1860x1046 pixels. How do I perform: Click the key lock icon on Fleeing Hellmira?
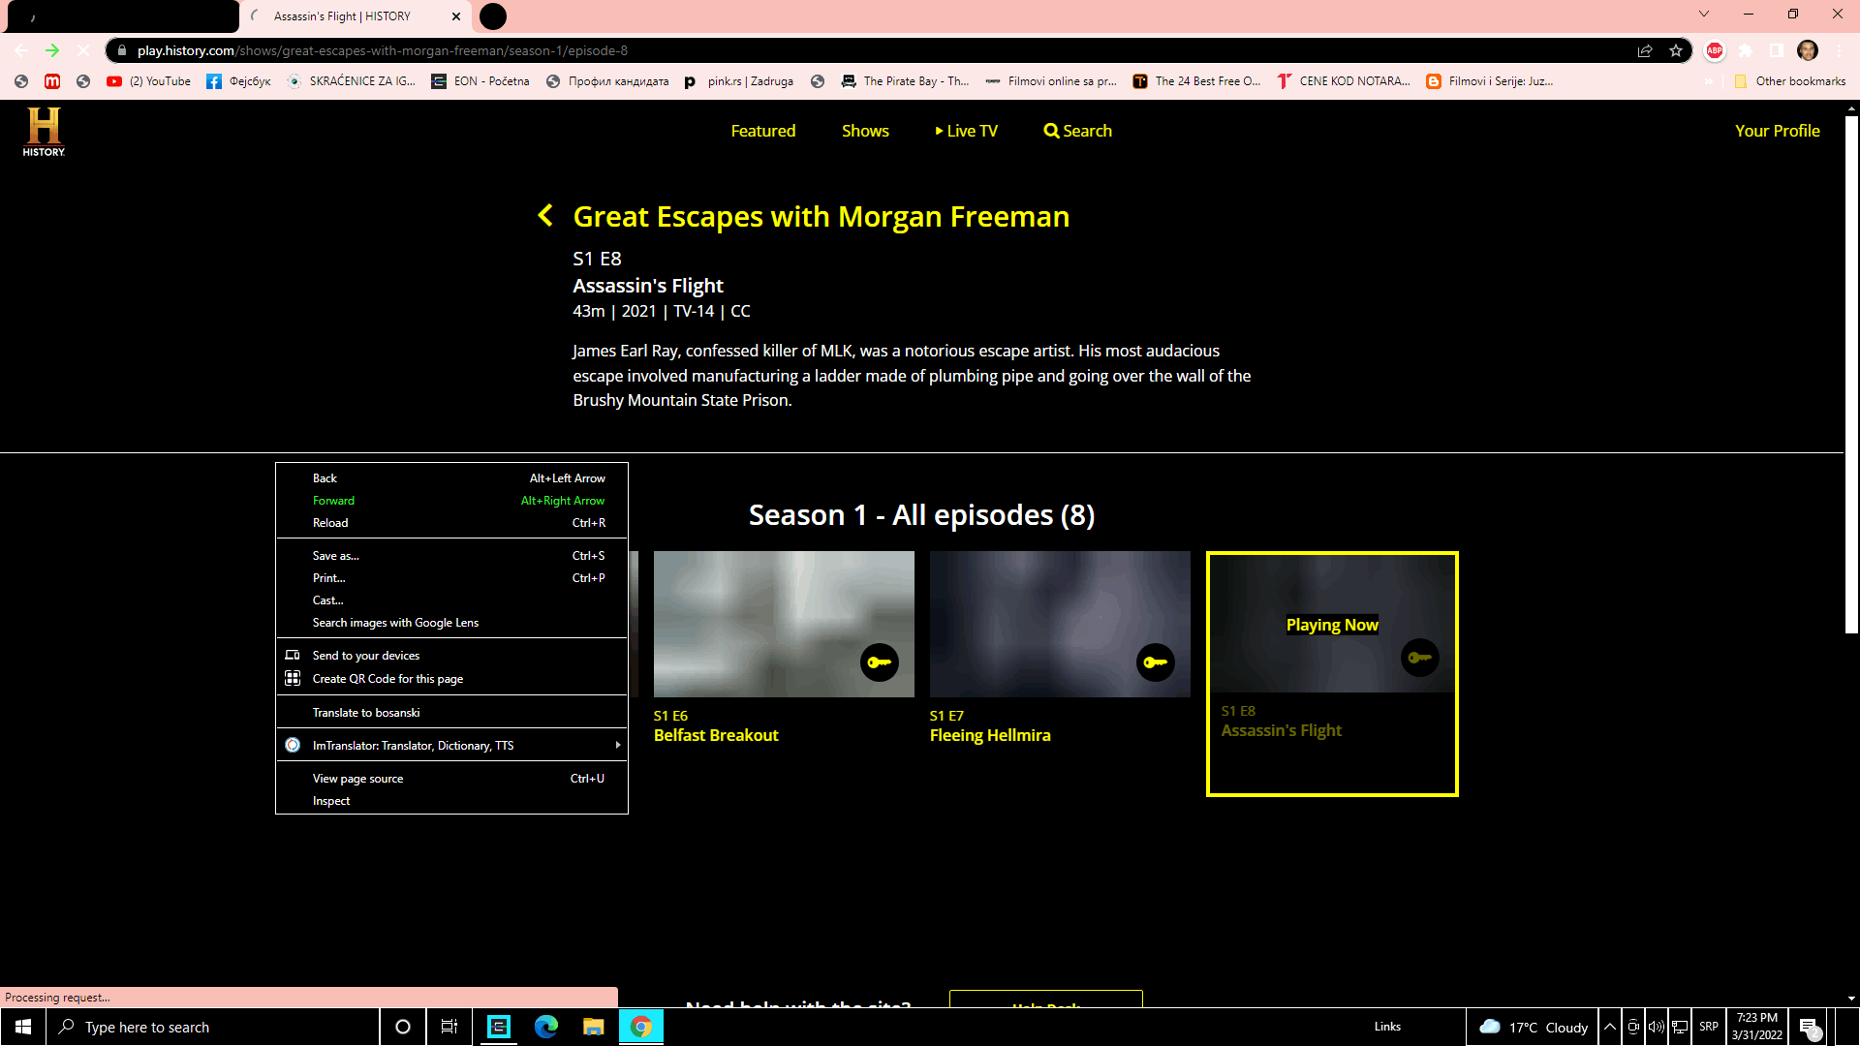click(x=1155, y=662)
